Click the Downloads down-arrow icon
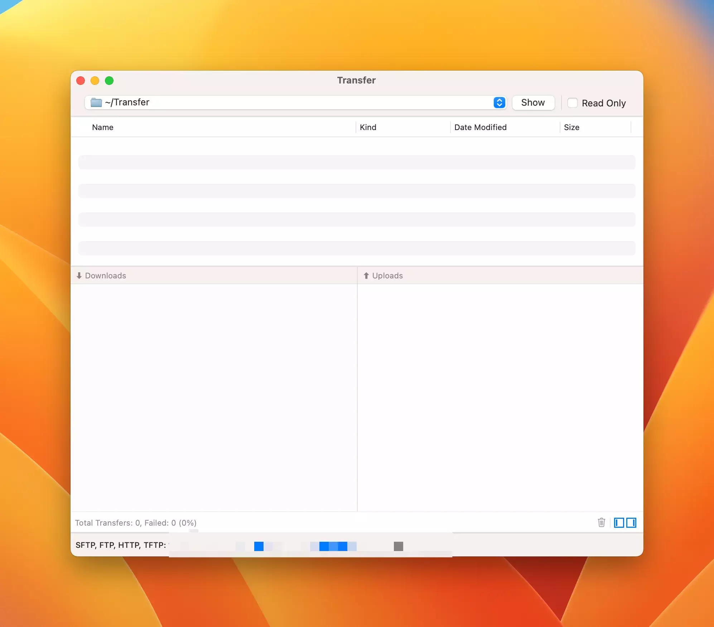The height and width of the screenshot is (627, 714). click(79, 276)
